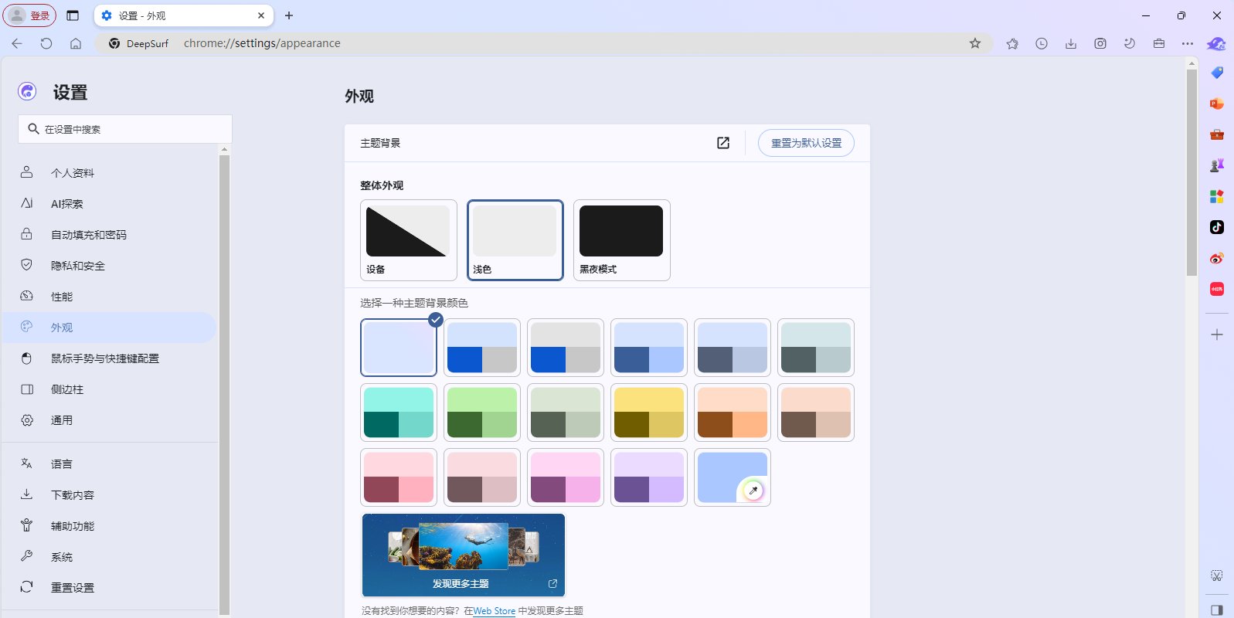The height and width of the screenshot is (618, 1234).
Task: Pick the yellow theme color swatch
Action: click(x=649, y=413)
